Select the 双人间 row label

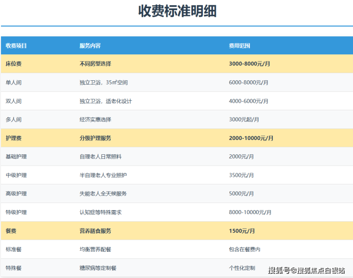pos(13,101)
